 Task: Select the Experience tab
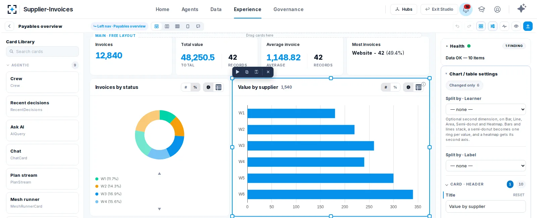pyautogui.click(x=248, y=9)
